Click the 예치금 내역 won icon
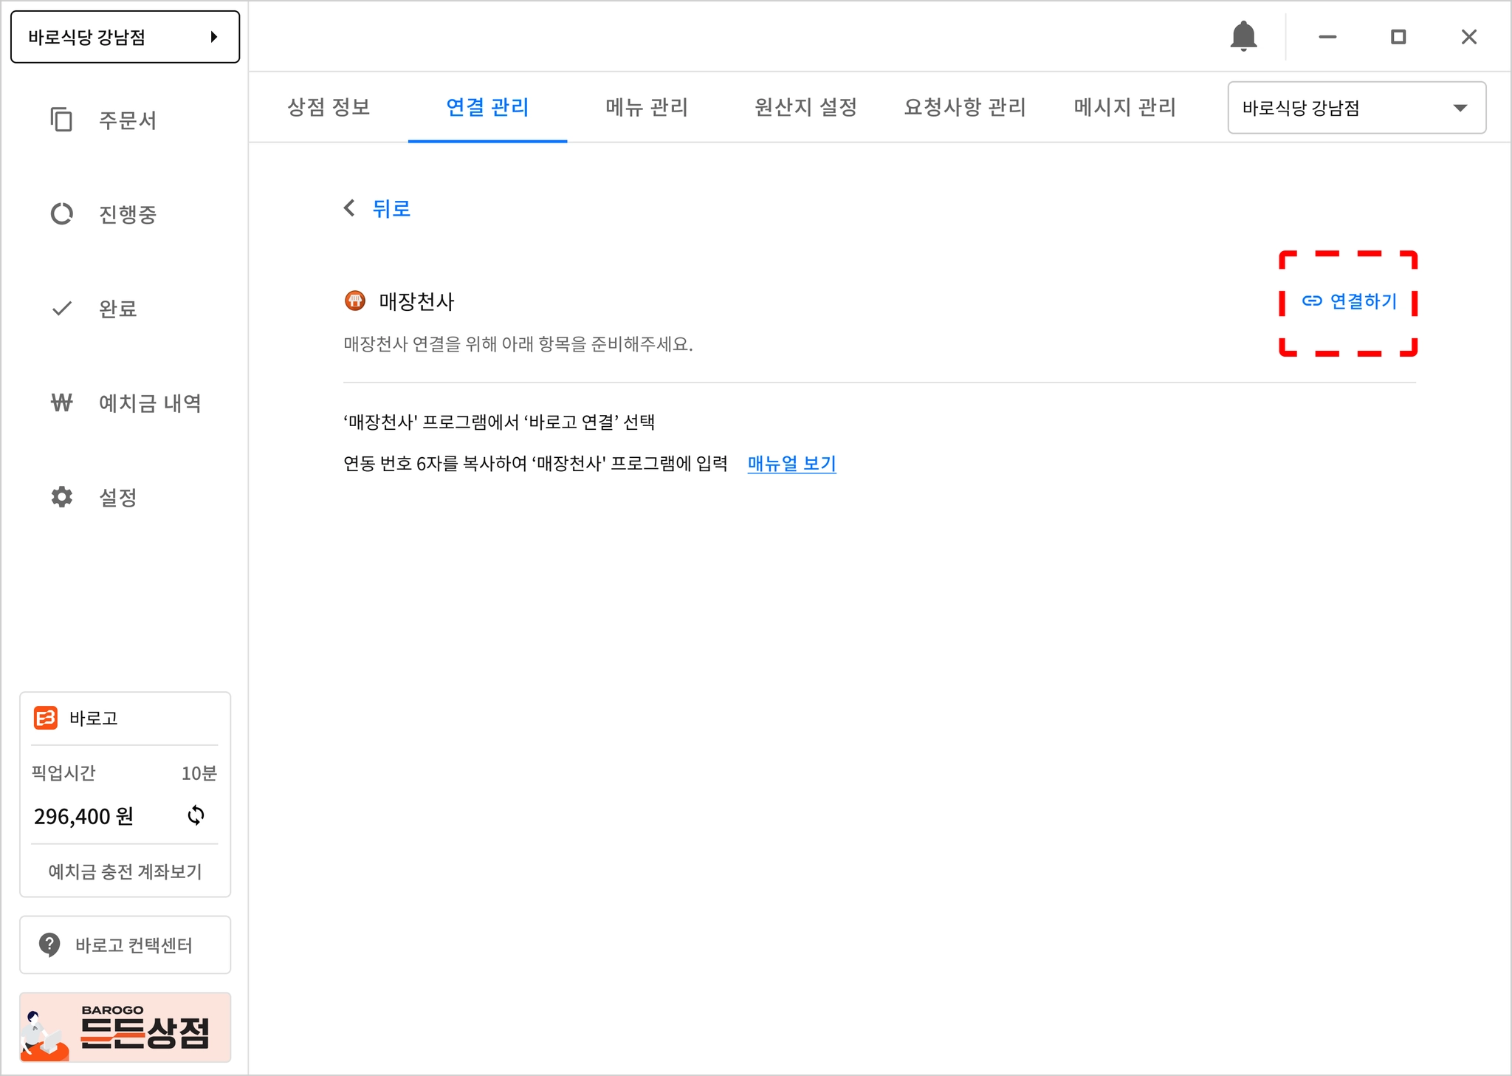Screen dimensions: 1512x1076 pyautogui.click(x=61, y=402)
